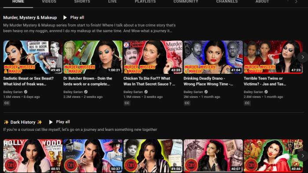Expand more channel tabs with the top arrow
The width and height of the screenshot is (308, 173).
(296, 2)
